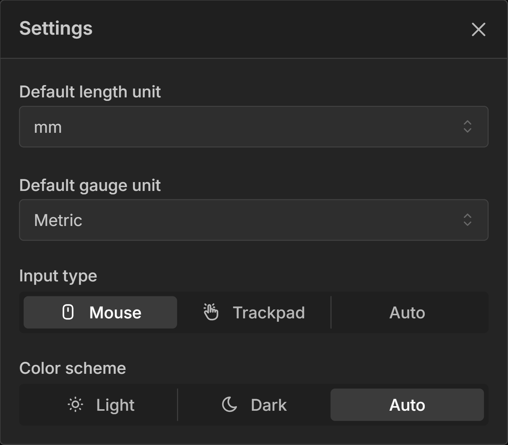This screenshot has width=508, height=445.
Task: Set Input type to Auto
Action: coord(407,313)
